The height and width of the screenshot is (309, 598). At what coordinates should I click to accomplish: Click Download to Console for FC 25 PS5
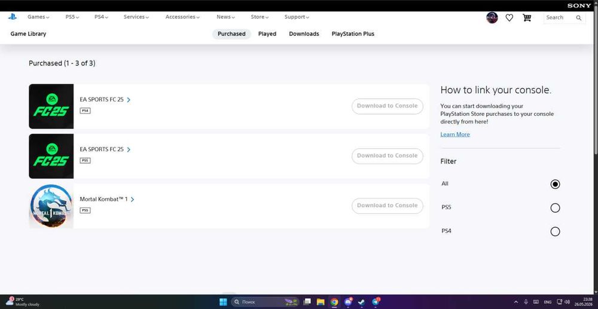pos(387,156)
